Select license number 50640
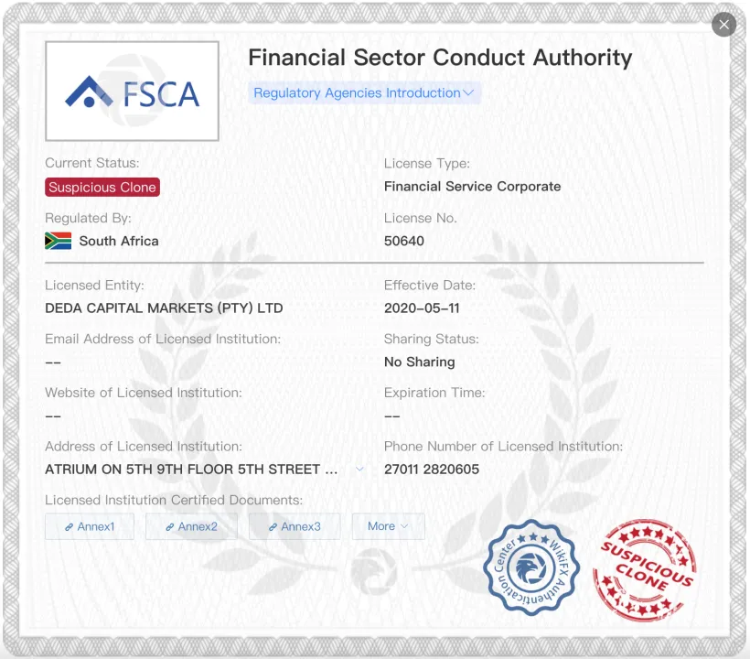This screenshot has height=659, width=750. click(x=404, y=241)
